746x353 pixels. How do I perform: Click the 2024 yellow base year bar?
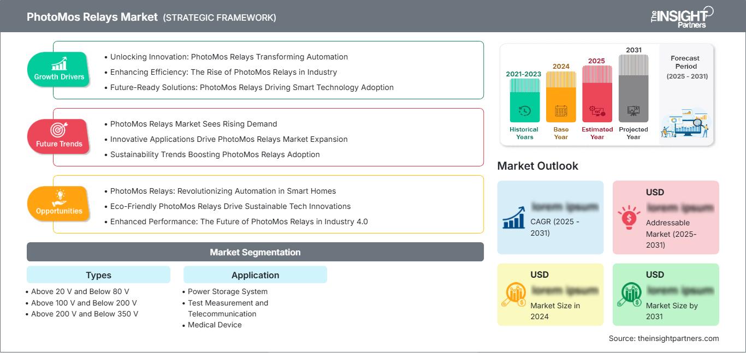[561, 97]
